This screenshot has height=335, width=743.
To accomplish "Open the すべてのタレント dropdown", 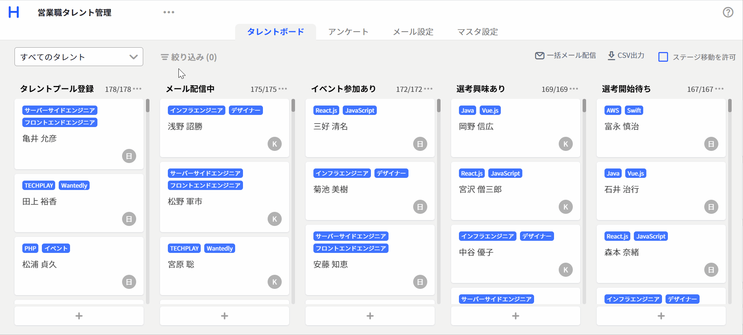I will 79,57.
